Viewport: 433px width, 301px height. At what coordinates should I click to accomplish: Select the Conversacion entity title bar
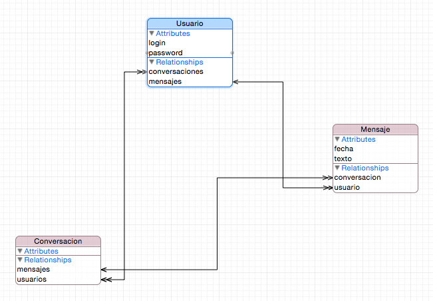tap(58, 241)
